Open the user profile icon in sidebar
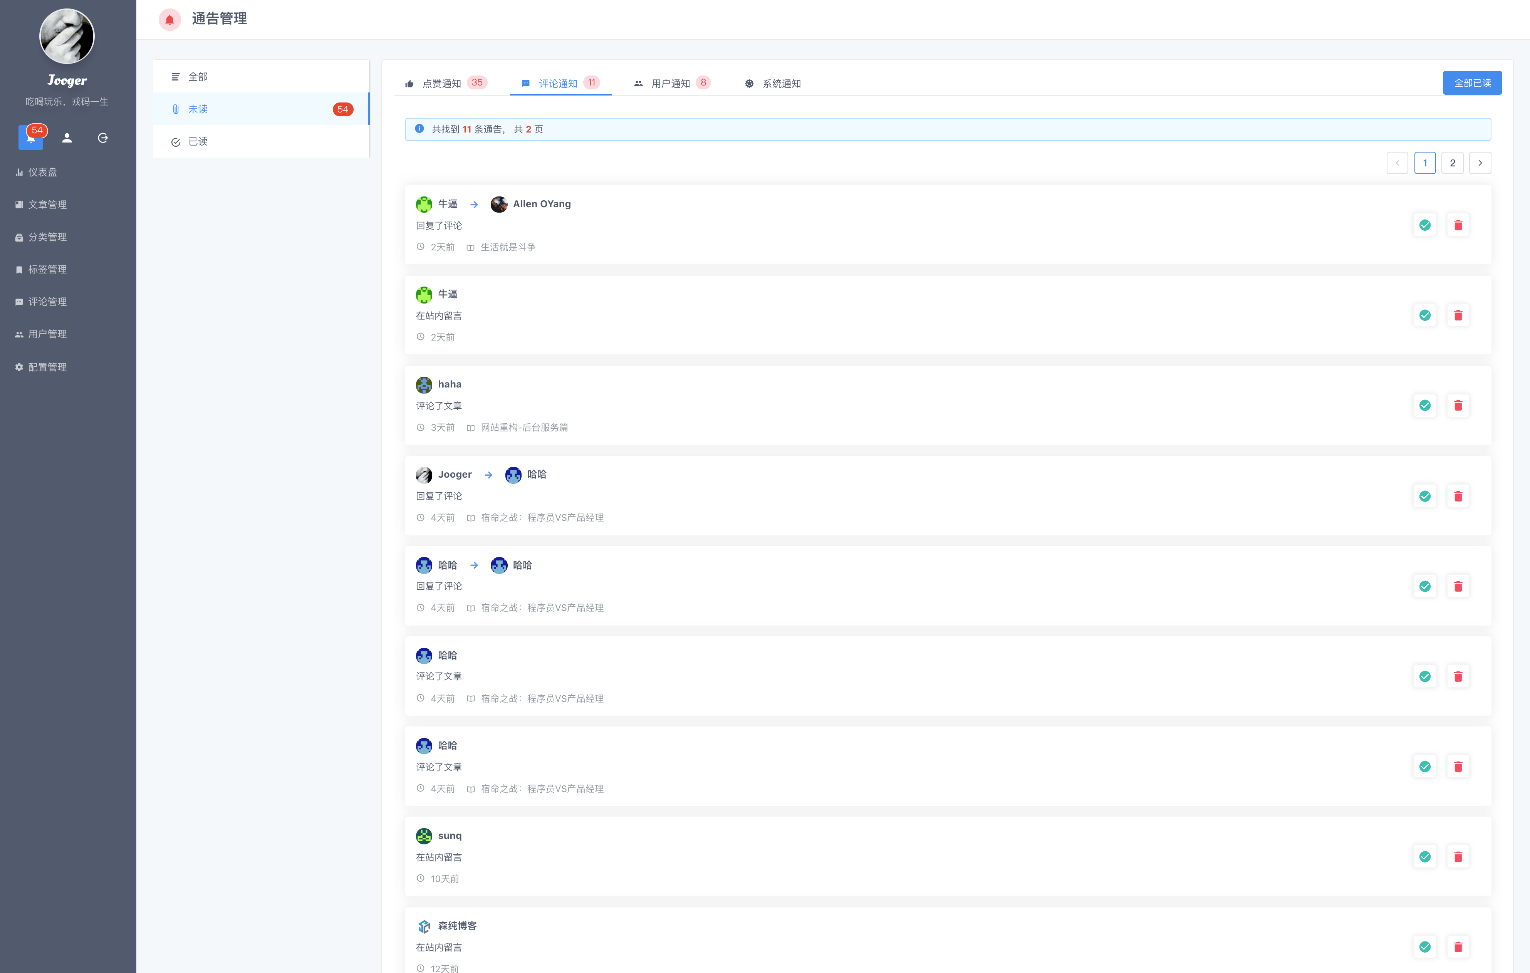Screen dimensions: 1530x973 coord(67,137)
